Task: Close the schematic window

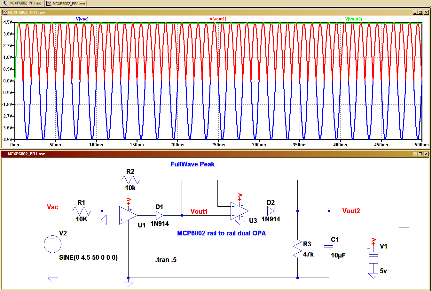Action: (x=426, y=154)
